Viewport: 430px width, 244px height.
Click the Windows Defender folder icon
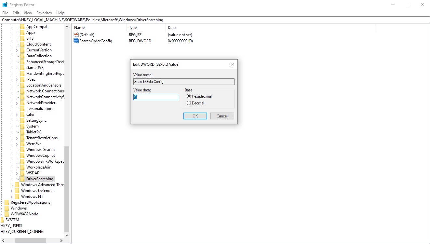[x=17, y=191]
